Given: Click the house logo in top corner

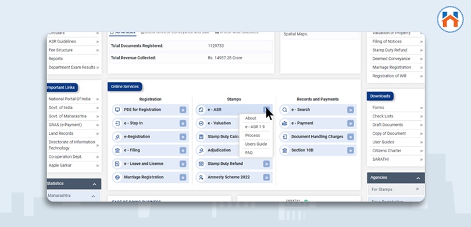Looking at the screenshot, I should pyautogui.click(x=450, y=20).
